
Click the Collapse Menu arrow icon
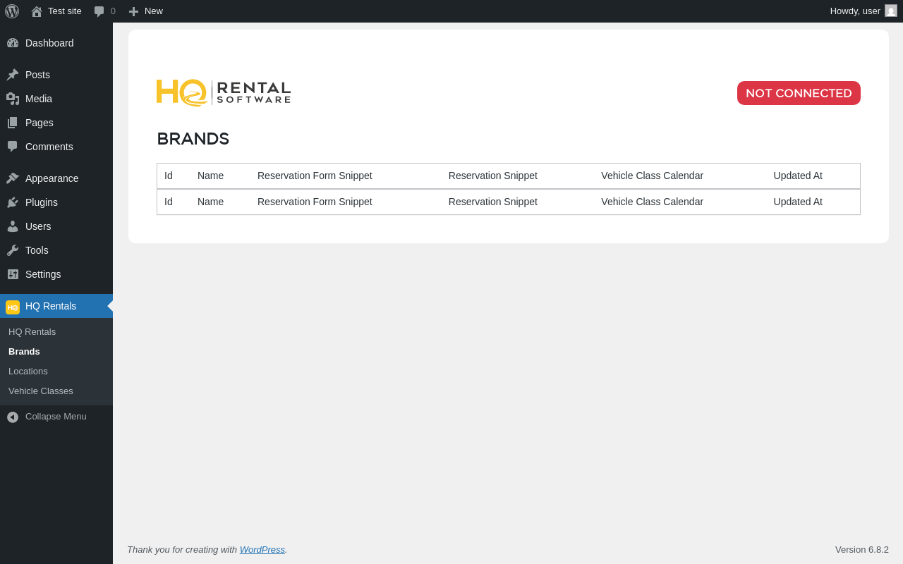13,417
